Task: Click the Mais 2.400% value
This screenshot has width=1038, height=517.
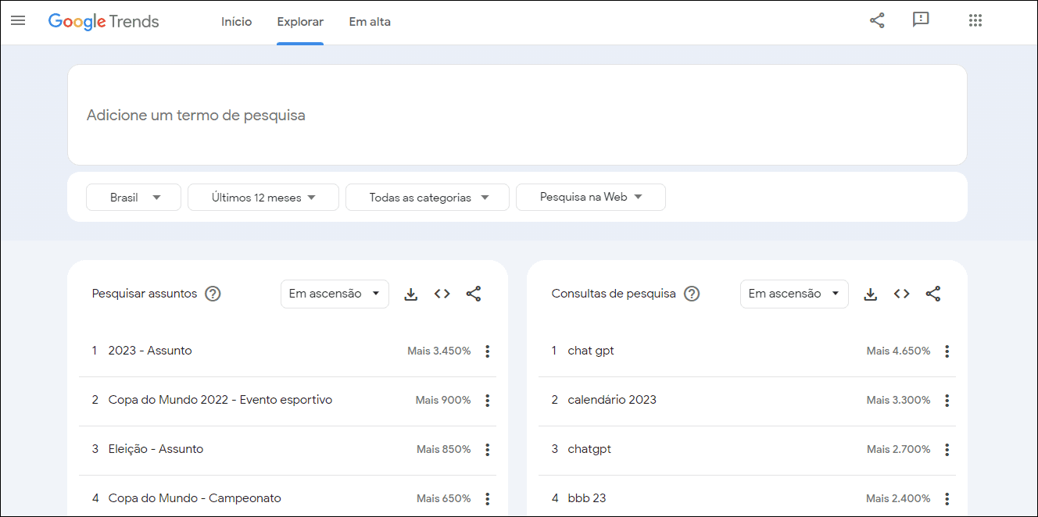Action: [899, 499]
